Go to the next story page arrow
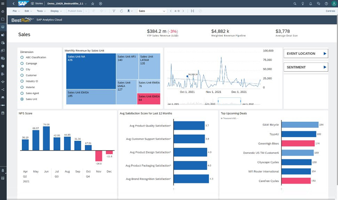This screenshot has width=338, height=200. (183, 11)
